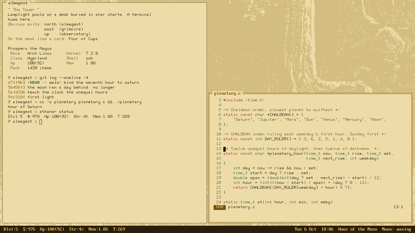Click the planetary.c editor window title
The image size is (415, 233).
tap(227, 93)
